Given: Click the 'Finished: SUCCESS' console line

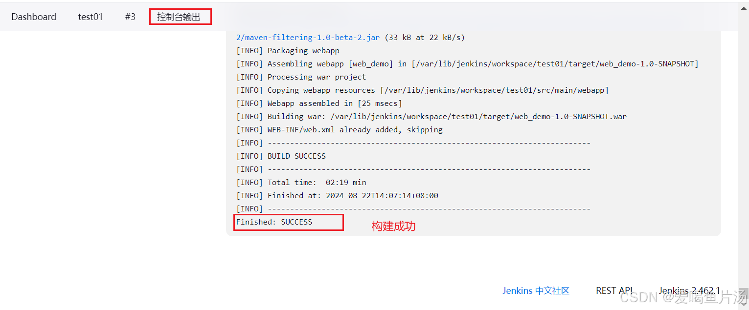Looking at the screenshot, I should [x=274, y=222].
